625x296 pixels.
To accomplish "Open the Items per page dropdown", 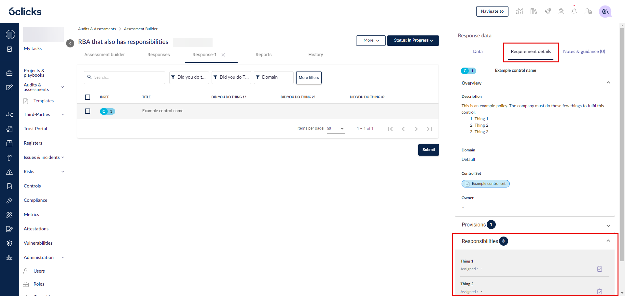I will [336, 129].
